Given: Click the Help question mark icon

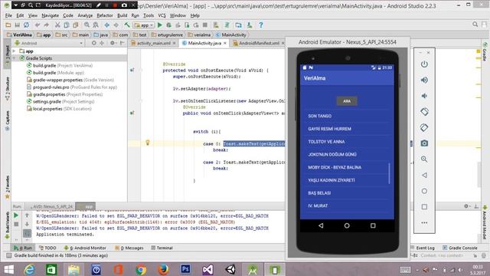Looking at the screenshot, I should coord(260,25).
